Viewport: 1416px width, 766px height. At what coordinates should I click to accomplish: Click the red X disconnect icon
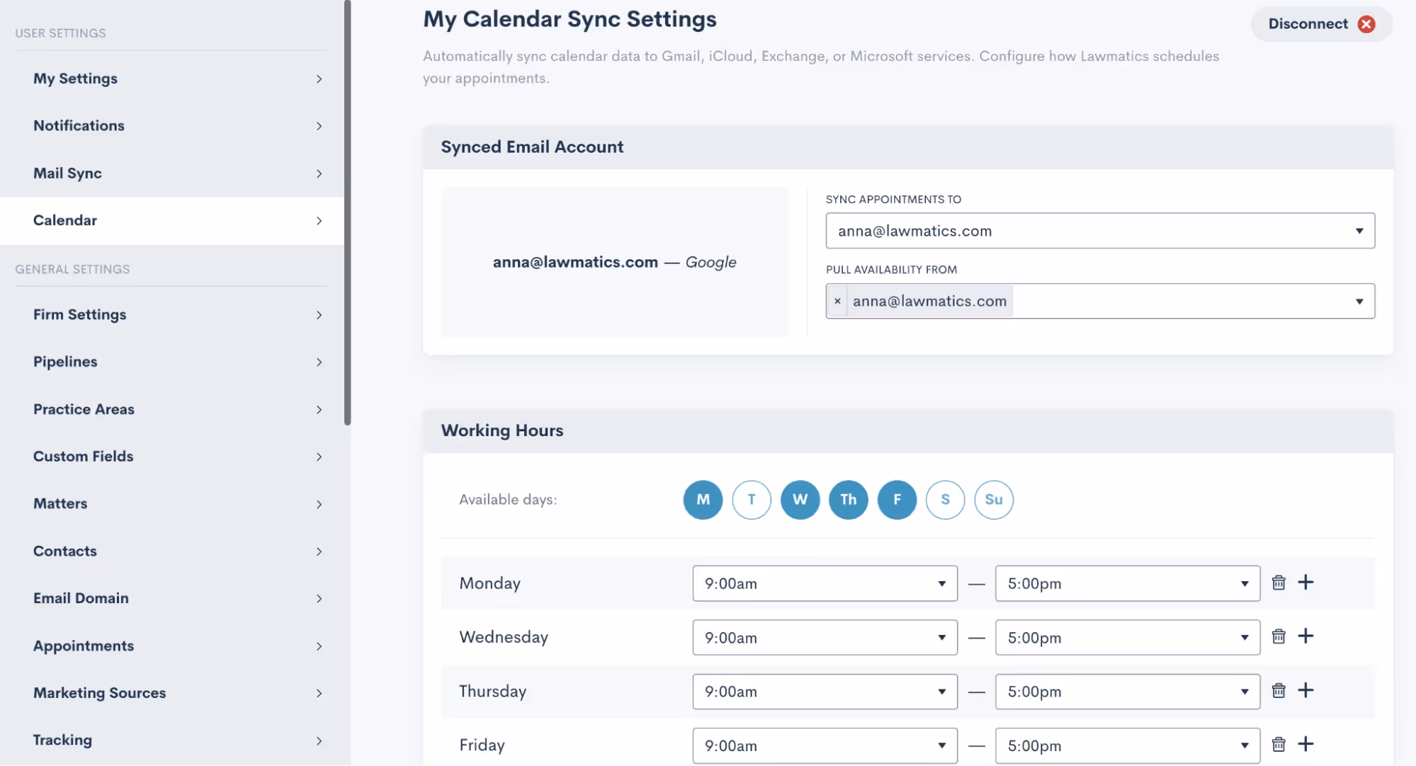pyautogui.click(x=1366, y=24)
